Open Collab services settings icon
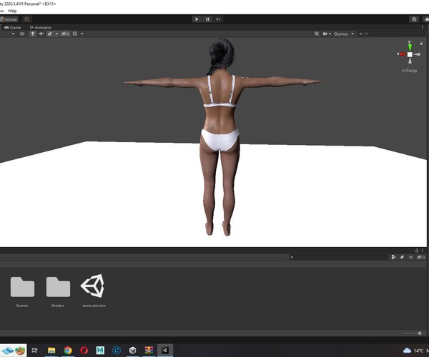The image size is (429, 357). click(414, 19)
